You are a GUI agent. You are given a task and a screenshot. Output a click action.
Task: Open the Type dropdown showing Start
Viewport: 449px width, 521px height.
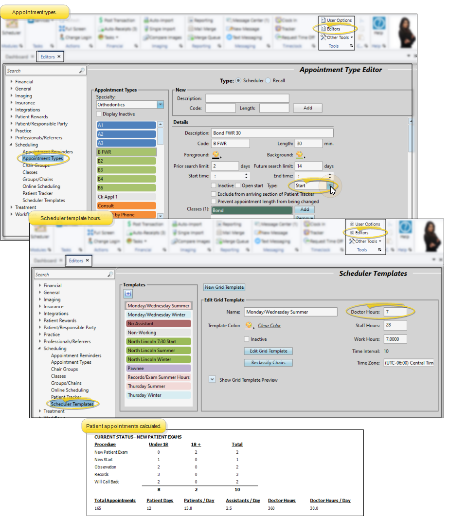point(332,186)
